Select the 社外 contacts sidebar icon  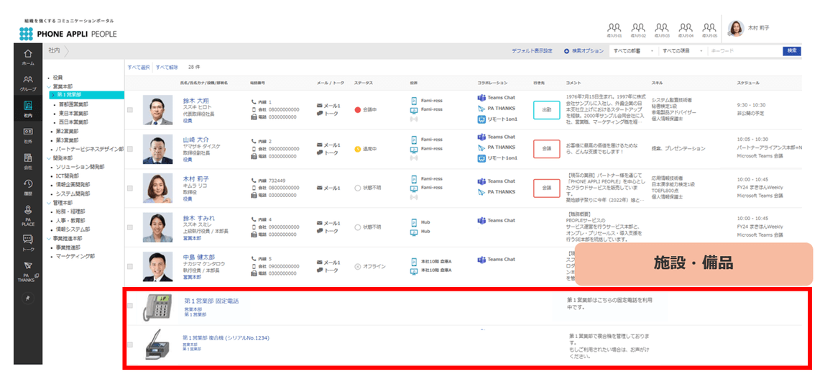pos(28,131)
